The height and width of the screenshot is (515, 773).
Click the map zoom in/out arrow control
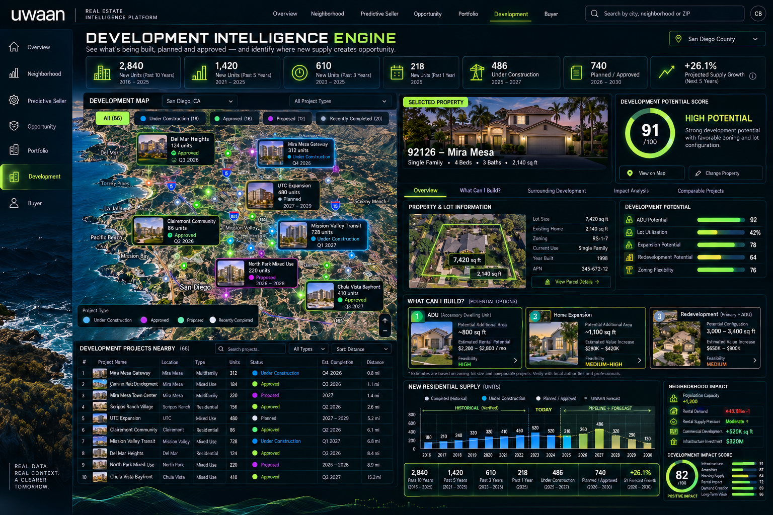384,326
